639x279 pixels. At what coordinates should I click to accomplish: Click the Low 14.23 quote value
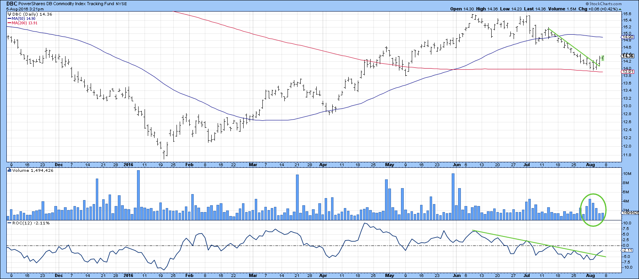point(510,9)
